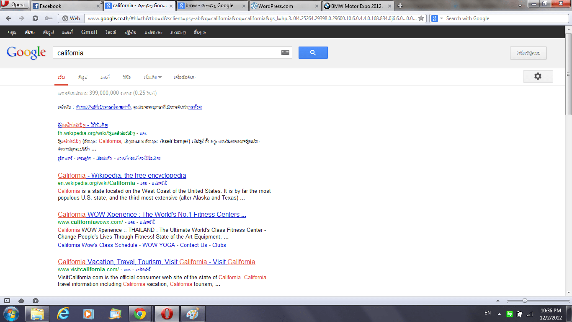Image resolution: width=572 pixels, height=322 pixels.
Task: Open California - Wikipedia, the free encyclopedia
Action: click(x=122, y=175)
